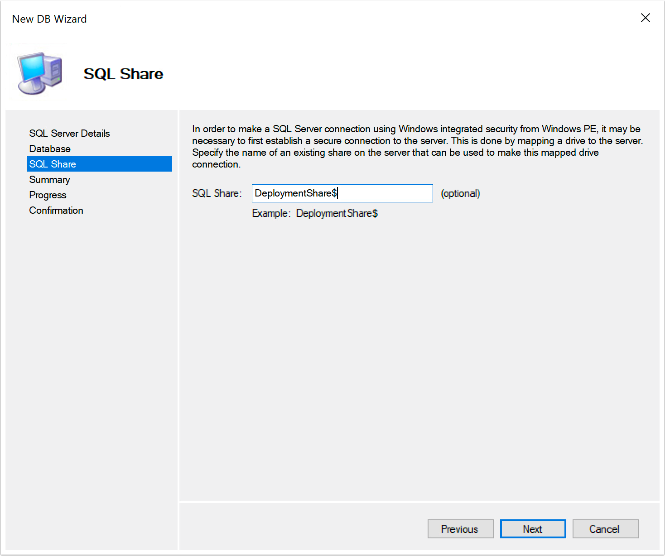Click the Previous button
Screen dimensions: 665x556
[x=460, y=528]
